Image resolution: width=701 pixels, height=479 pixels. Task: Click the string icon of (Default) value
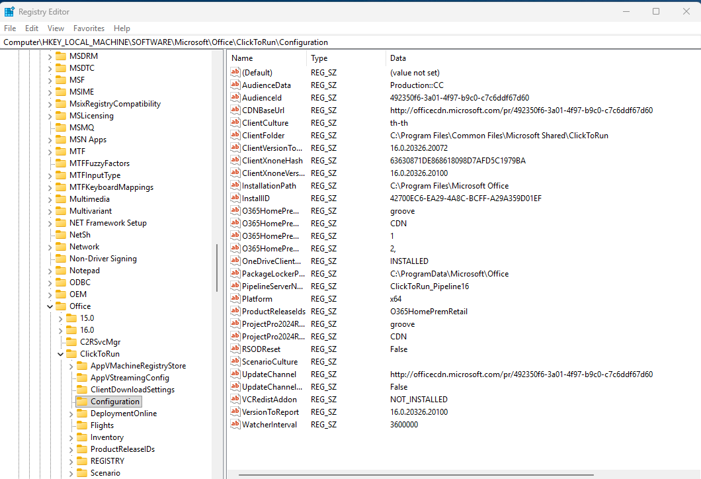(235, 72)
